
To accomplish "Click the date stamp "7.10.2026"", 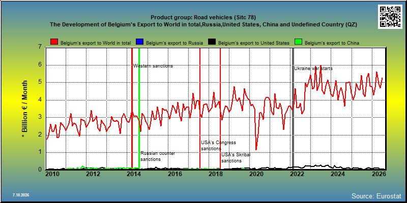I will pyautogui.click(x=20, y=194).
